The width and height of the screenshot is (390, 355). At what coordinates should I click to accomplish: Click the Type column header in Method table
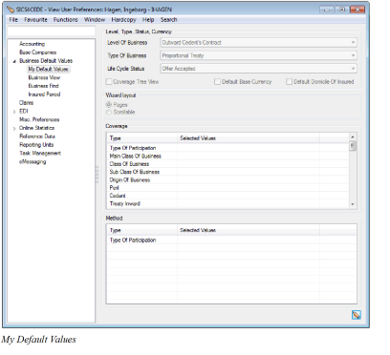[x=142, y=230]
